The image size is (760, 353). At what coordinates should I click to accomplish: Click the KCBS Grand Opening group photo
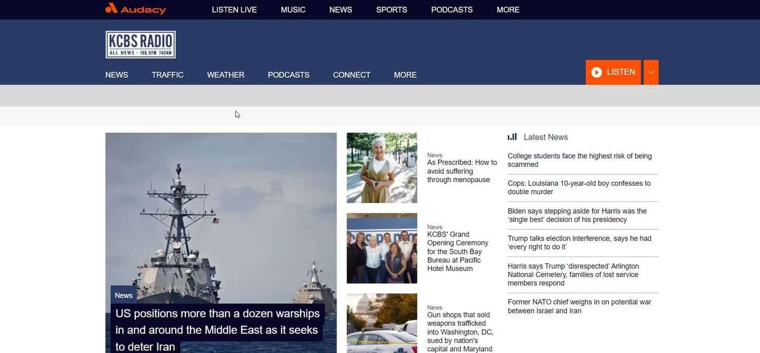pos(382,248)
